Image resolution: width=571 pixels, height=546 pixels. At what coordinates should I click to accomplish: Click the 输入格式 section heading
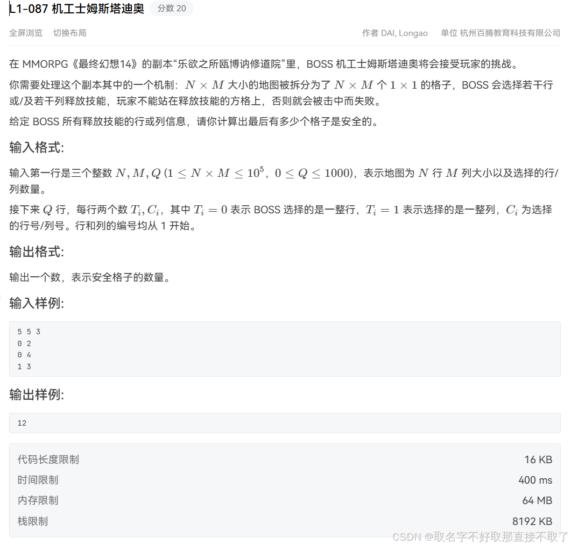pyautogui.click(x=32, y=146)
